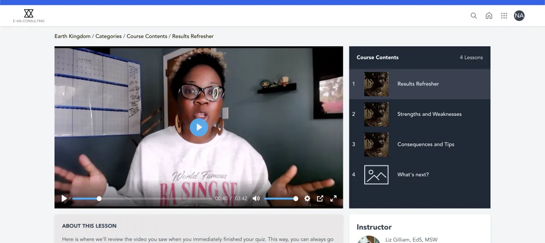Select lesson 3 Consequences and Tips

coord(420,144)
